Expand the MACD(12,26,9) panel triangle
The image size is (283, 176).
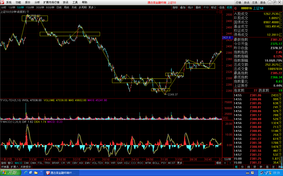(x=1, y=122)
